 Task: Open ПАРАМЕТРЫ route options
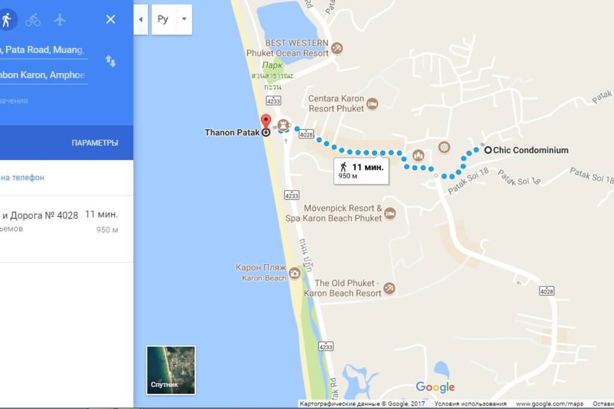(x=95, y=143)
